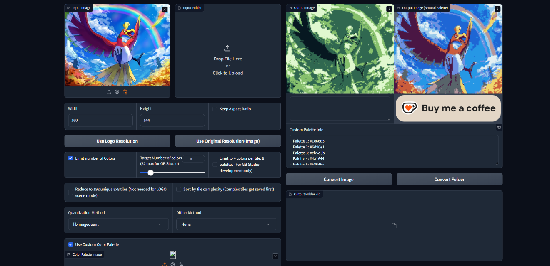Click the Output Folder Zip file icon

[x=394, y=225]
